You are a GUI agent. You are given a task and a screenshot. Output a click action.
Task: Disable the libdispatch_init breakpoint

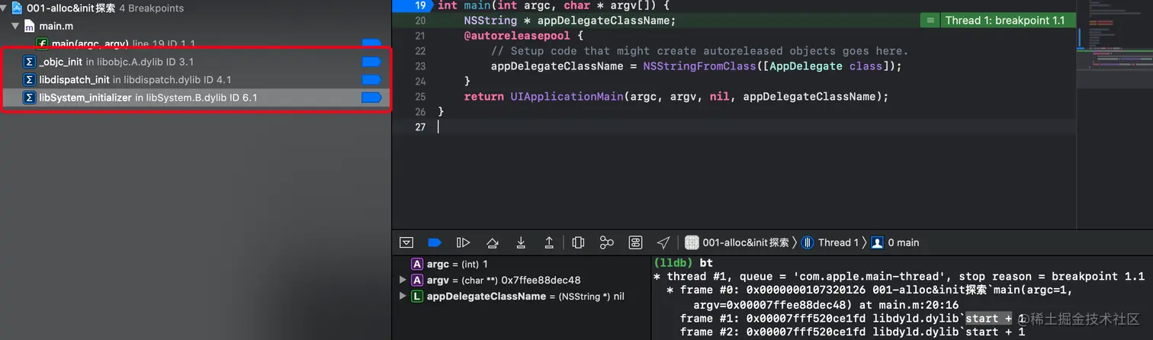tap(371, 79)
